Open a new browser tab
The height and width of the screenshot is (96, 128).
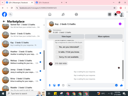coord(66,3)
